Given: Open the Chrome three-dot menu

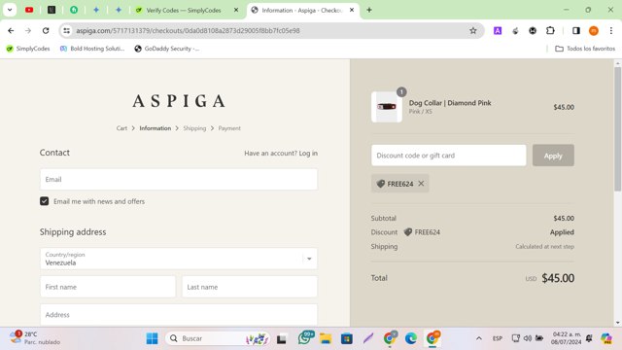Looking at the screenshot, I should click(x=611, y=30).
